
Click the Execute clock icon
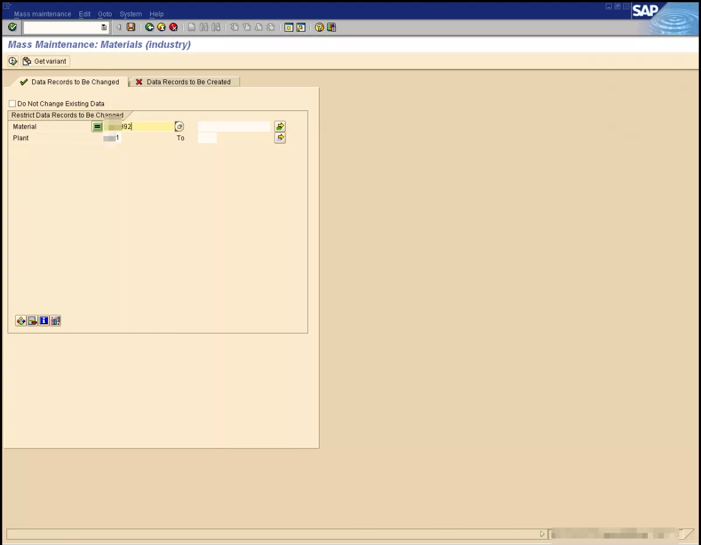tap(13, 61)
